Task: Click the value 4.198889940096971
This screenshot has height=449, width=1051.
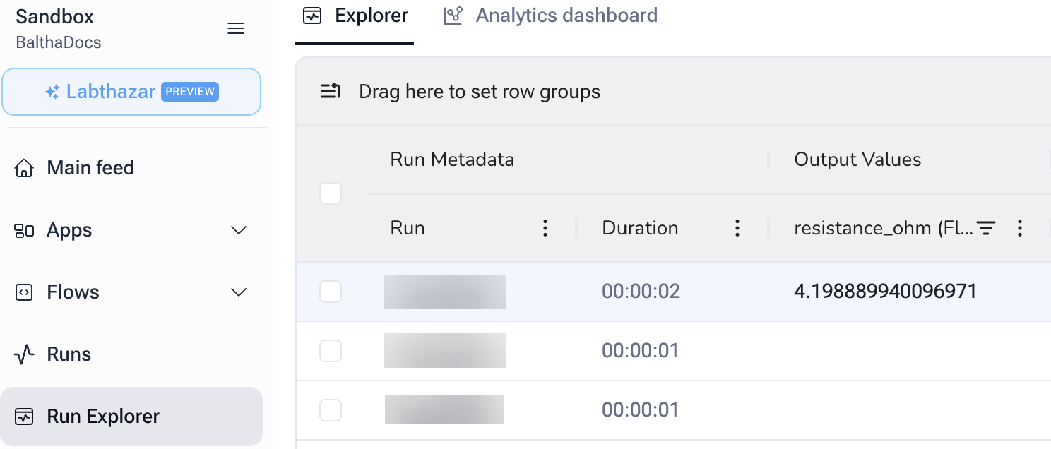Action: click(886, 291)
